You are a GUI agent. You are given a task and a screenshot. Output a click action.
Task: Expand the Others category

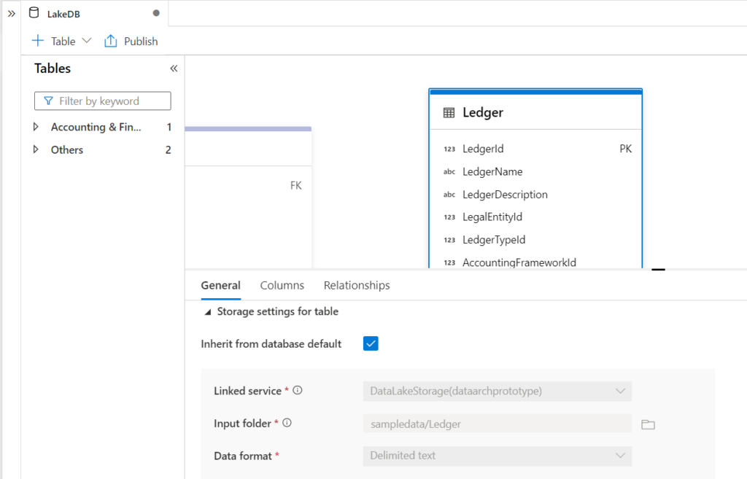click(x=36, y=149)
